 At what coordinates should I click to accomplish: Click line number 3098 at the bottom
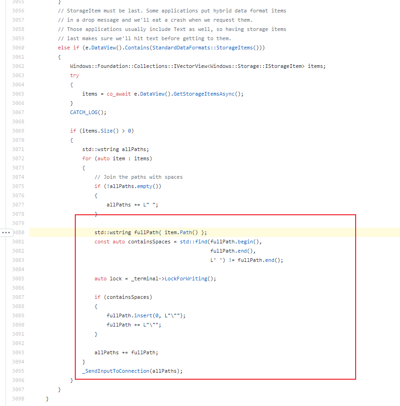18,399
